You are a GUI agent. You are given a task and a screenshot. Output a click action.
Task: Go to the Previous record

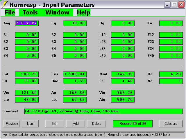pos(12,124)
